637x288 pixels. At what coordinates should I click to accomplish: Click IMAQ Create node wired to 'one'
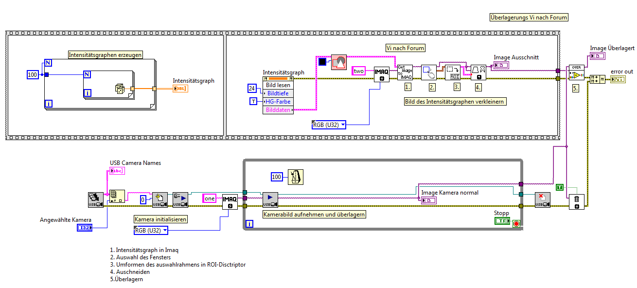click(x=230, y=201)
